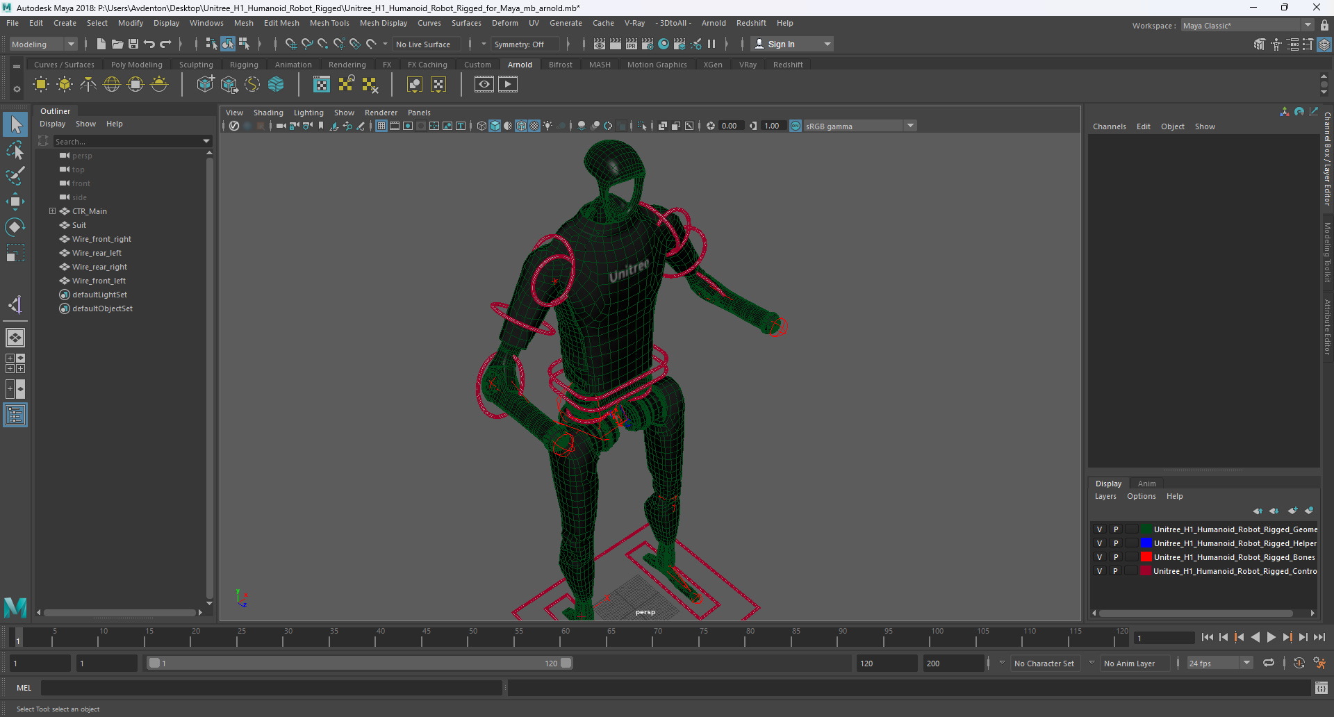
Task: Activate the Lasso select tool
Action: [x=15, y=150]
